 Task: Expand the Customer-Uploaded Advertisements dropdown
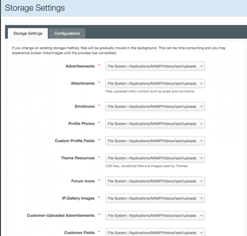point(155,215)
